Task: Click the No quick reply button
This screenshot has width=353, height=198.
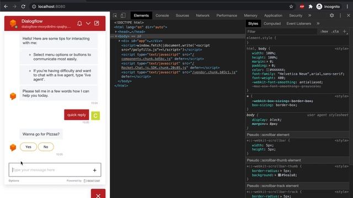Action: [x=46, y=147]
